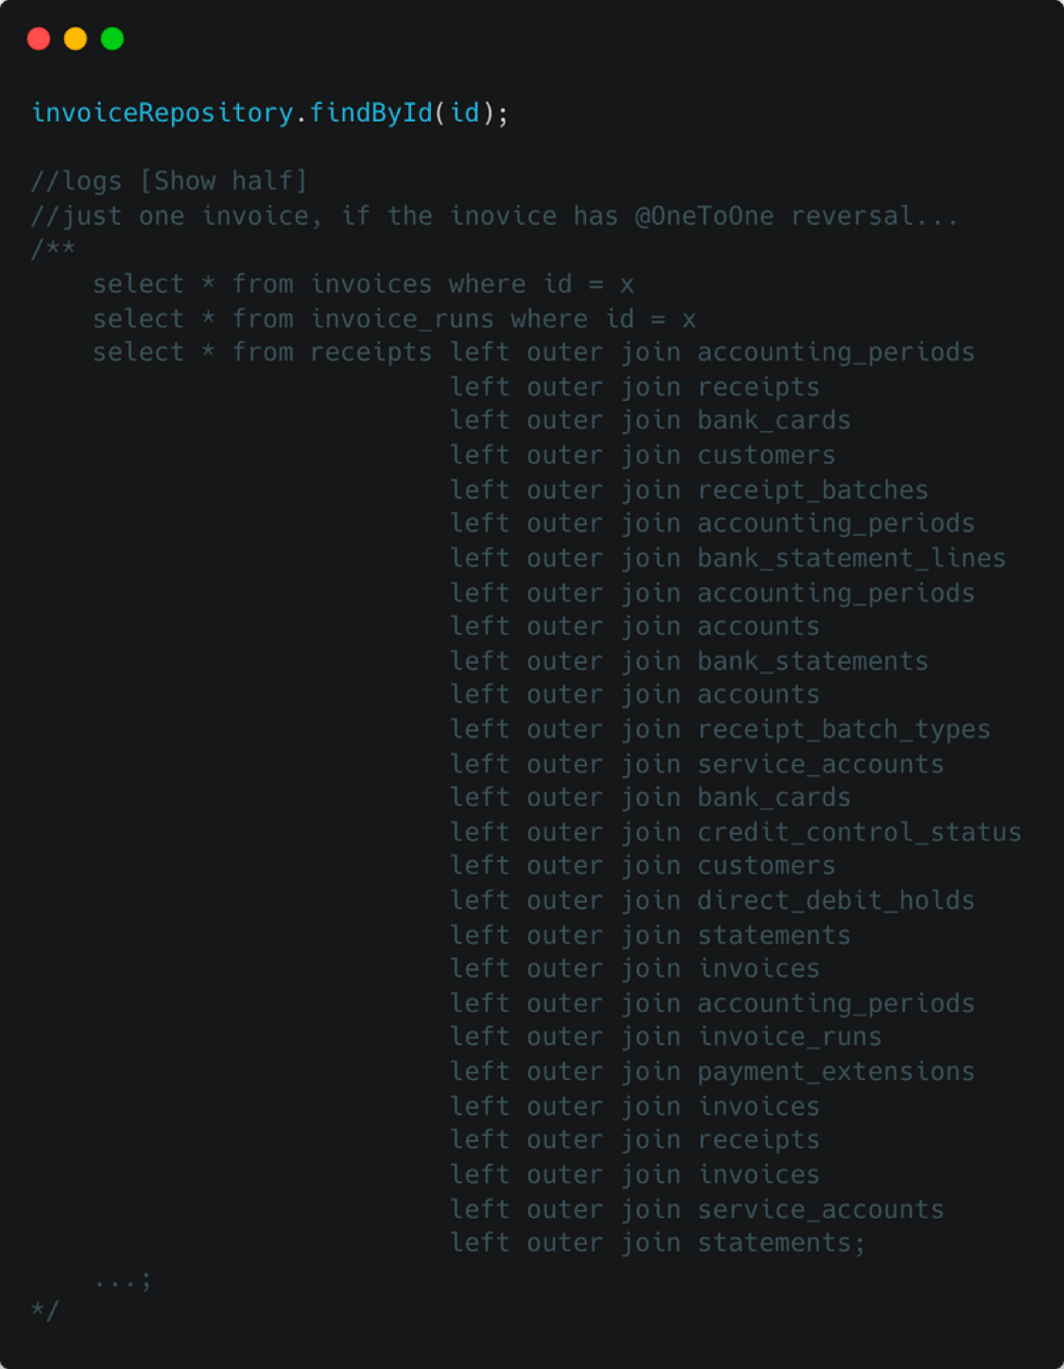Click the [Show half] comment text
The height and width of the screenshot is (1369, 1064).
(223, 181)
